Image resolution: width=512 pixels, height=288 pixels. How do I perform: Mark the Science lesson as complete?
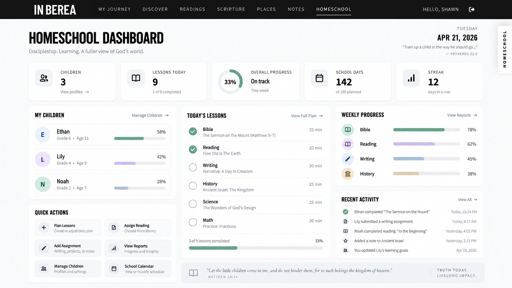193,204
